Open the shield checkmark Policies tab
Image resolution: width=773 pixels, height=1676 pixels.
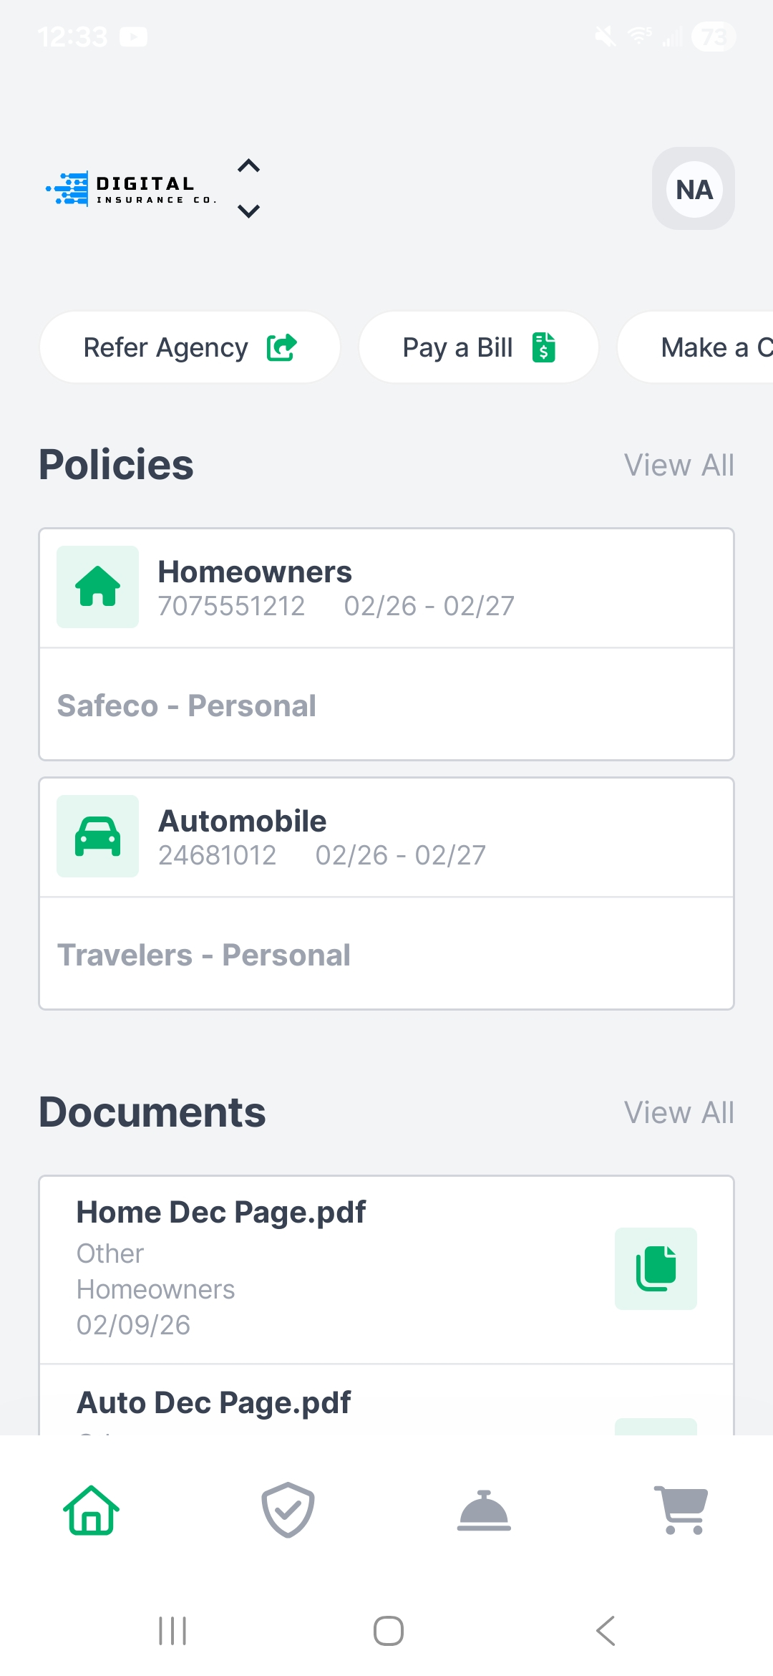[288, 1510]
